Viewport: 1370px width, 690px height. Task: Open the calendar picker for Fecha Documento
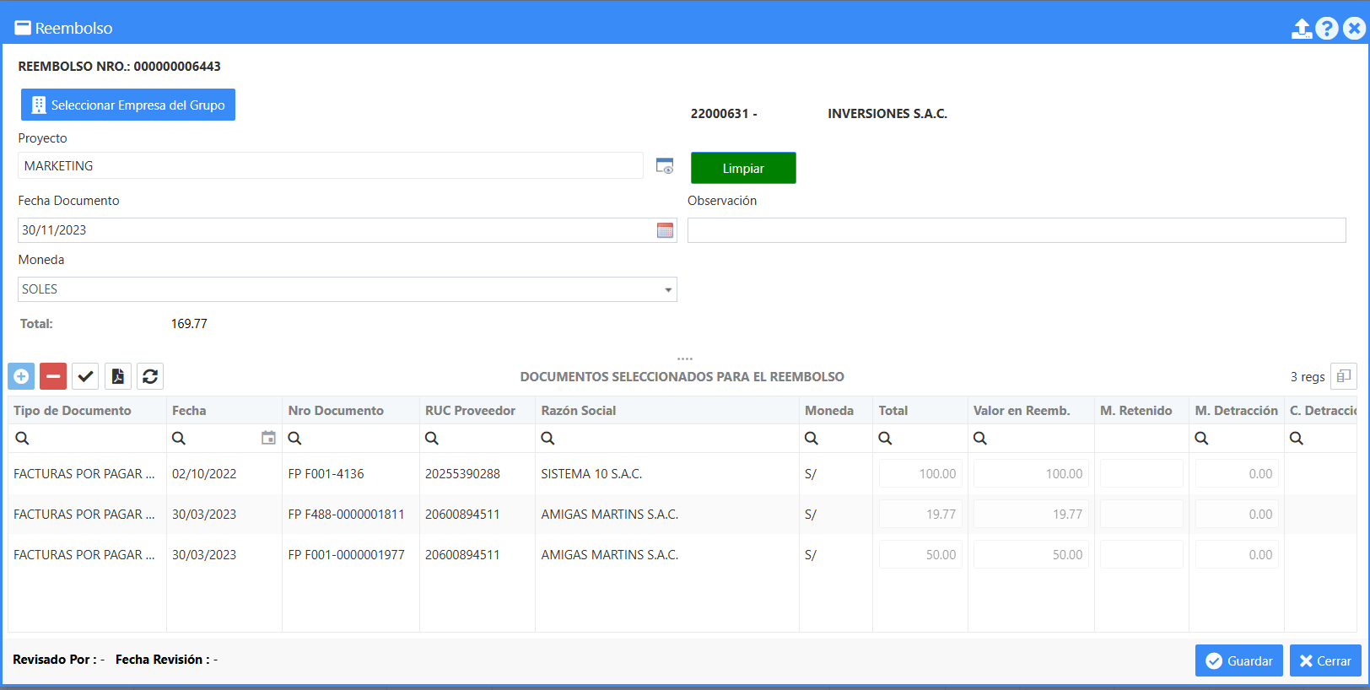point(665,230)
